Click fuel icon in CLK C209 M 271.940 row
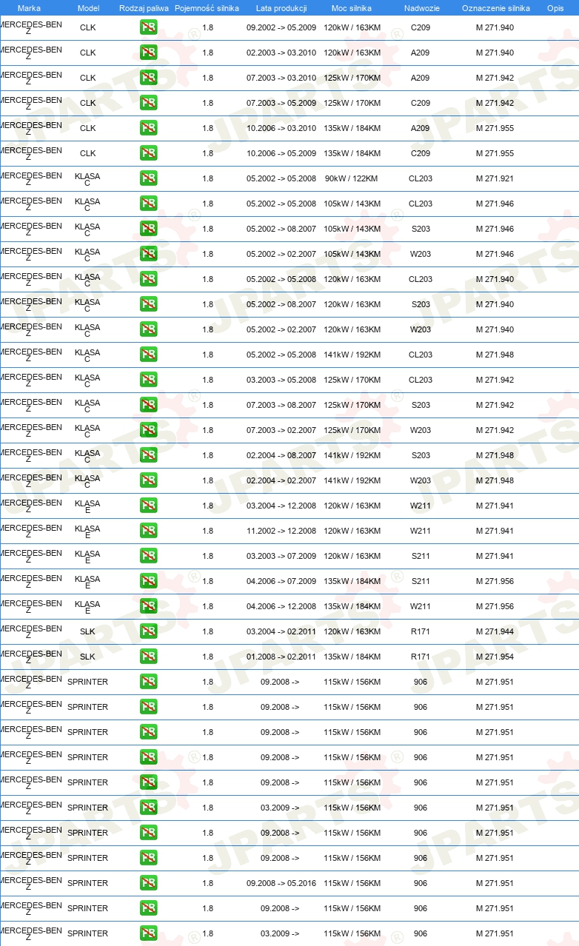 [x=148, y=28]
